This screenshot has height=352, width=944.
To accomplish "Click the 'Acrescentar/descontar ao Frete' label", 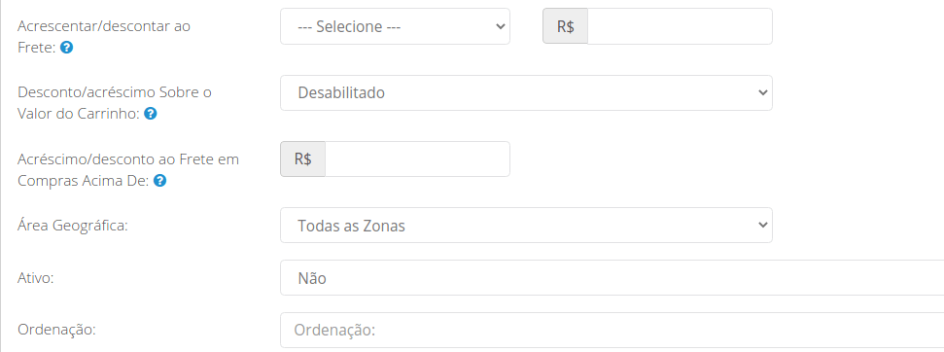I will point(104,37).
